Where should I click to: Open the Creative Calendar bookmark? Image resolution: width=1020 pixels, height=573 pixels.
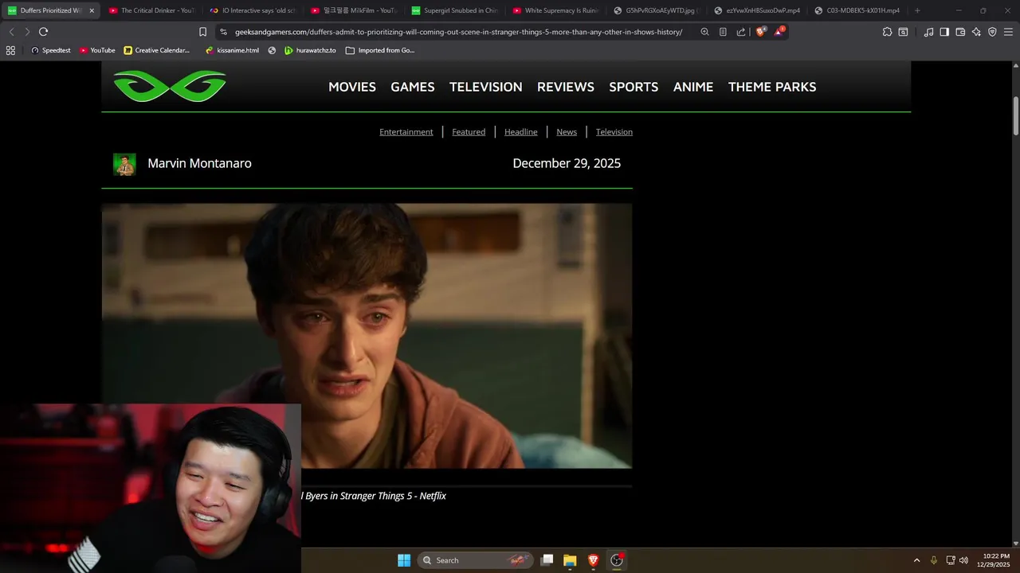coord(157,50)
